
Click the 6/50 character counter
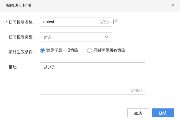104,22
